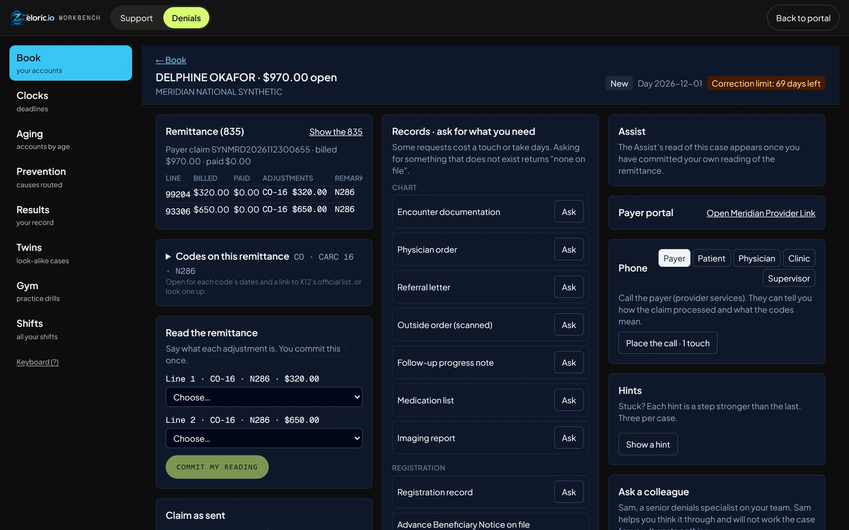Image resolution: width=849 pixels, height=530 pixels.
Task: Switch to the Support tab
Action: (136, 18)
